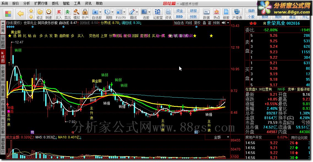The width and height of the screenshot is (313, 162).
Task: Open the 分析 menu
Action: pyautogui.click(x=26, y=3)
